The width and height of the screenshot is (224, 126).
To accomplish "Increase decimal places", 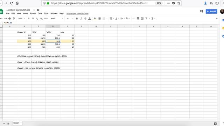I will pyautogui.click(x=41, y=19).
